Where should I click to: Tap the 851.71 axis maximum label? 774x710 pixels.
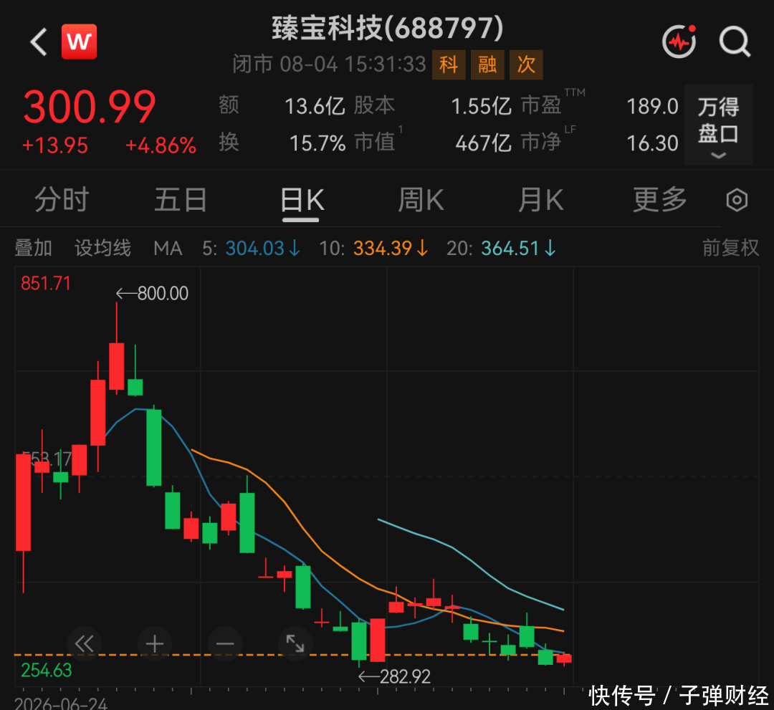tap(46, 284)
